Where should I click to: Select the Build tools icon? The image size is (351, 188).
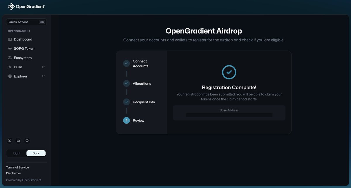point(10,67)
